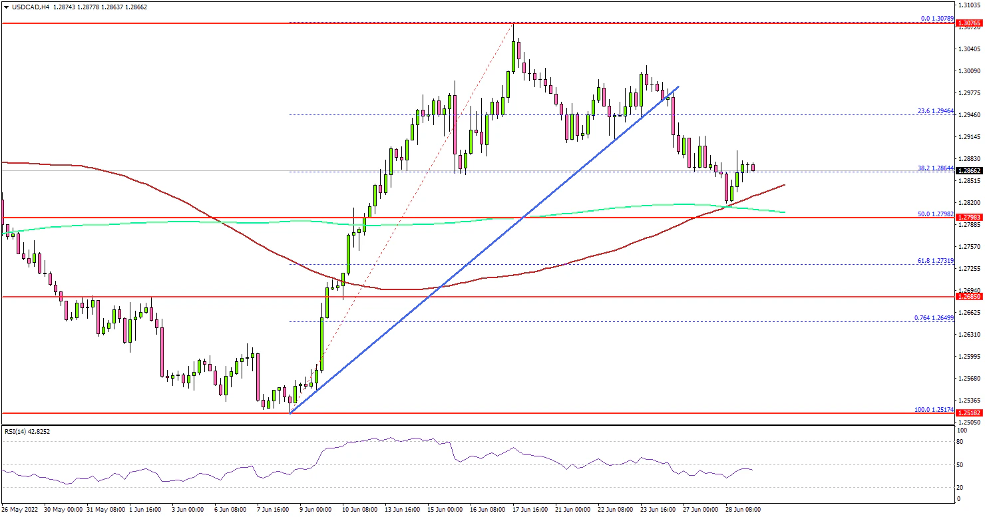This screenshot has height=517, width=985.
Task: Click the RSI 80 level axis label
Action: [x=961, y=441]
